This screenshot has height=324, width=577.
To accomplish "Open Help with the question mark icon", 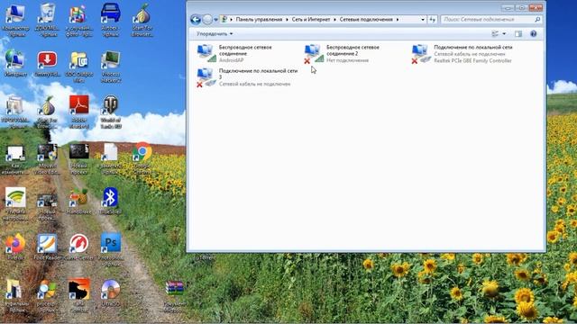I will [533, 34].
